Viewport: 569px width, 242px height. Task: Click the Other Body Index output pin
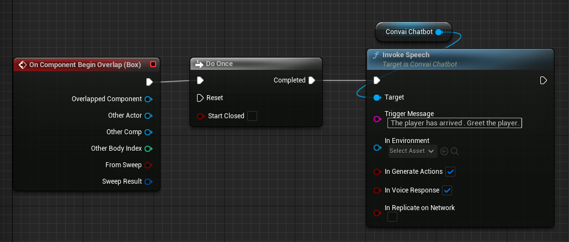(x=148, y=148)
